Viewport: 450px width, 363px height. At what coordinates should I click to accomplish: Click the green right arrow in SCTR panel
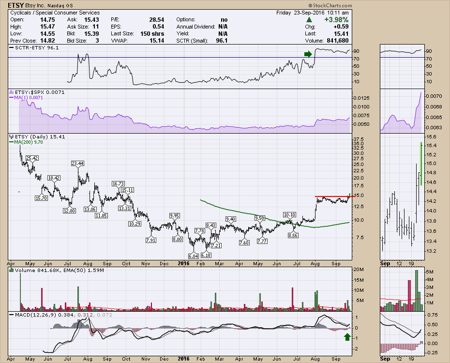pos(308,54)
